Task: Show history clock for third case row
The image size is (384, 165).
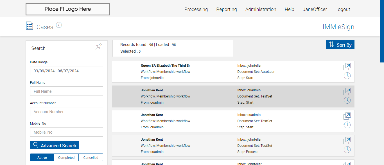Action: 347,125
